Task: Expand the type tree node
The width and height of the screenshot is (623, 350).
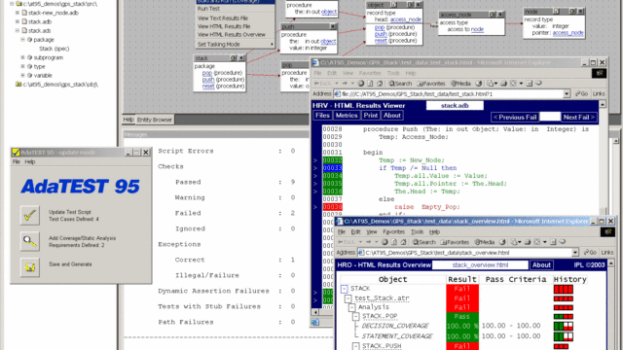Action: [x=22, y=66]
